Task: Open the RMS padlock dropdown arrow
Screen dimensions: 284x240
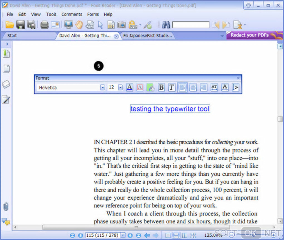Action: (140, 25)
